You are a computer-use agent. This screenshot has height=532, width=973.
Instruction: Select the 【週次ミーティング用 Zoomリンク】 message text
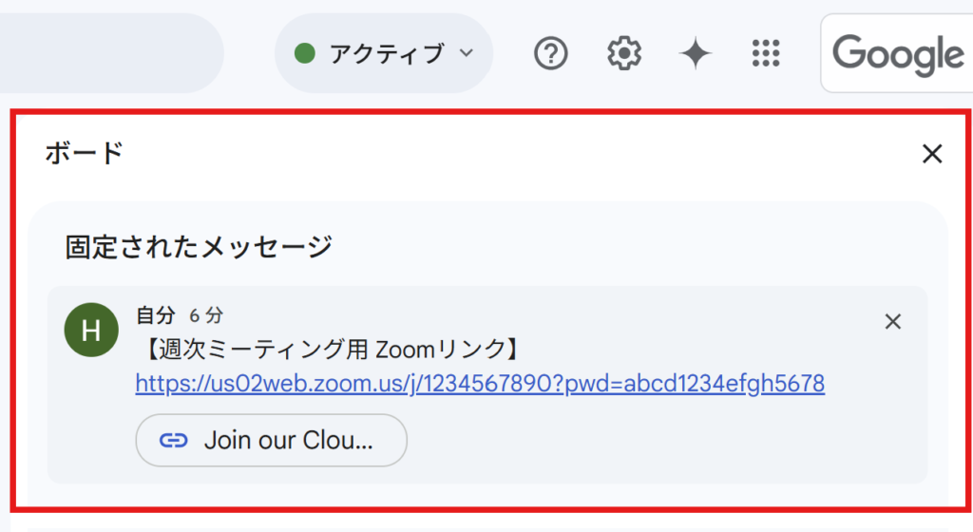(x=330, y=350)
